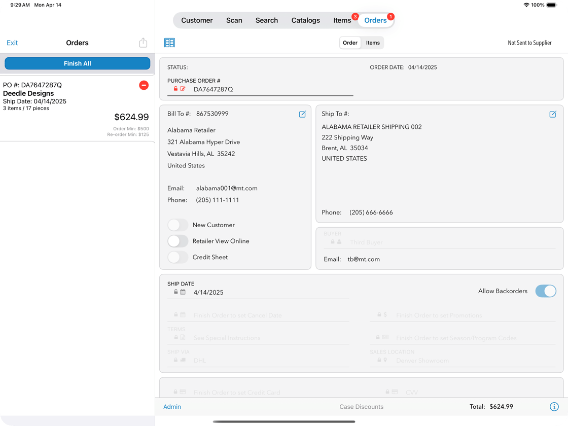Click the Ship Via truck icon
Image resolution: width=568 pixels, height=426 pixels.
(183, 360)
